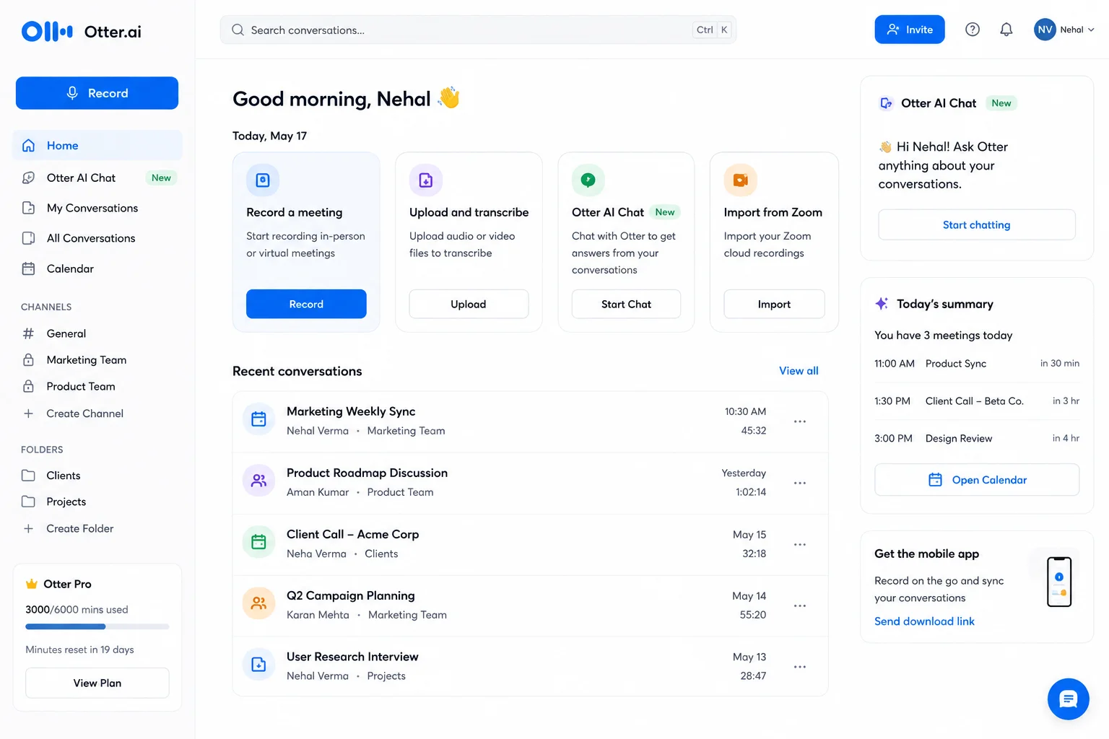Open the help question mark icon
Image resolution: width=1109 pixels, height=739 pixels.
[x=973, y=30]
